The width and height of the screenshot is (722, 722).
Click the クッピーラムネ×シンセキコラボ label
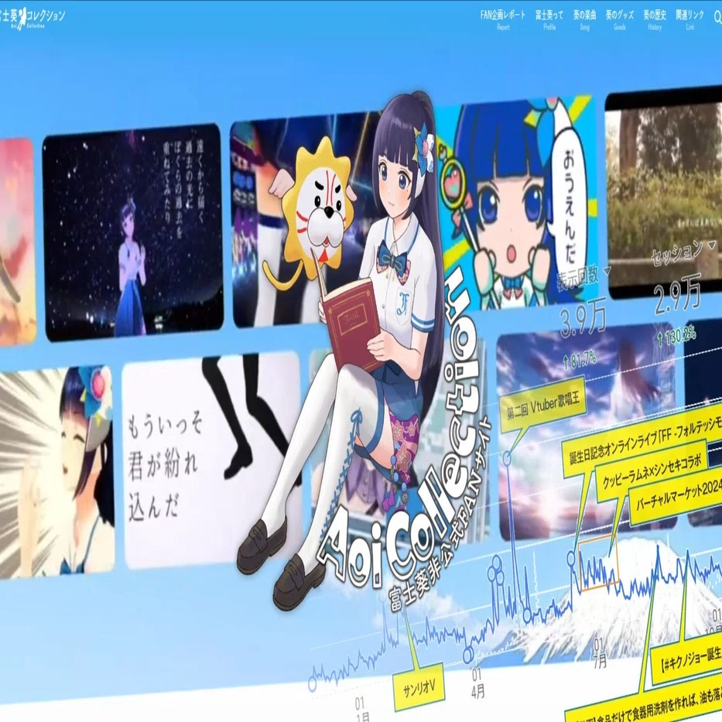click(x=652, y=472)
